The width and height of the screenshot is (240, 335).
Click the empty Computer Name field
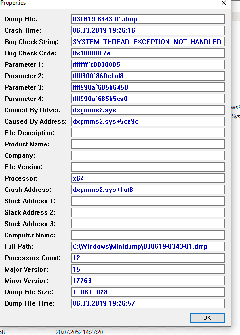(x=148, y=235)
